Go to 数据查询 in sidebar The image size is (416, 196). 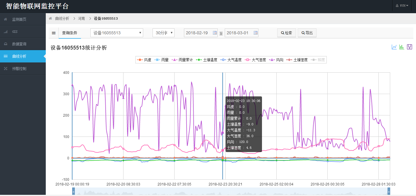coord(19,44)
